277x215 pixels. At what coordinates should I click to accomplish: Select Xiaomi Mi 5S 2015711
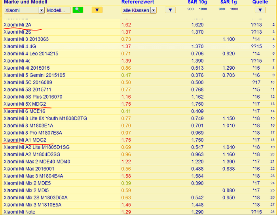(x=27, y=89)
